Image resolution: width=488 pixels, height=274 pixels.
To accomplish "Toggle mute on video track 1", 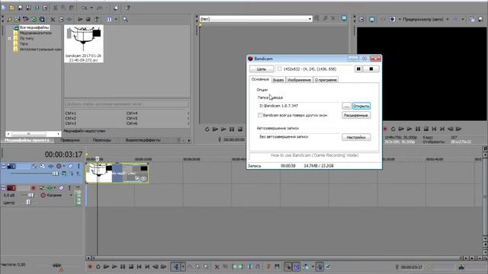I will (x=71, y=166).
